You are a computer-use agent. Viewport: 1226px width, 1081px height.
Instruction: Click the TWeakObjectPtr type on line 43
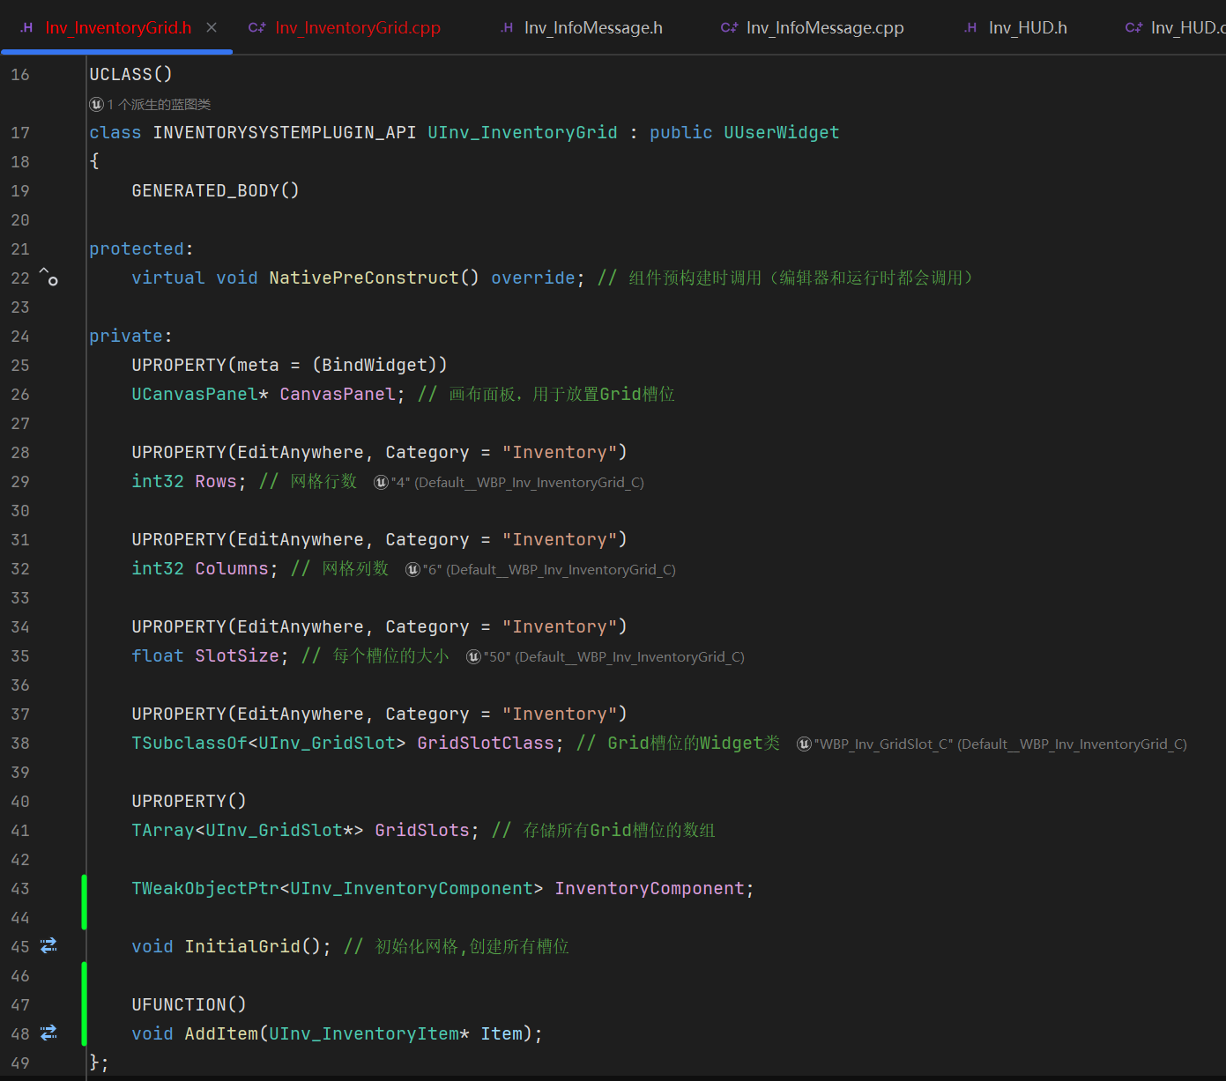pos(205,889)
